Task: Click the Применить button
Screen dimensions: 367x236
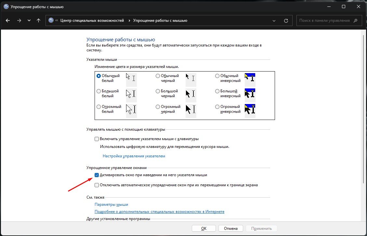Action: (x=261, y=228)
